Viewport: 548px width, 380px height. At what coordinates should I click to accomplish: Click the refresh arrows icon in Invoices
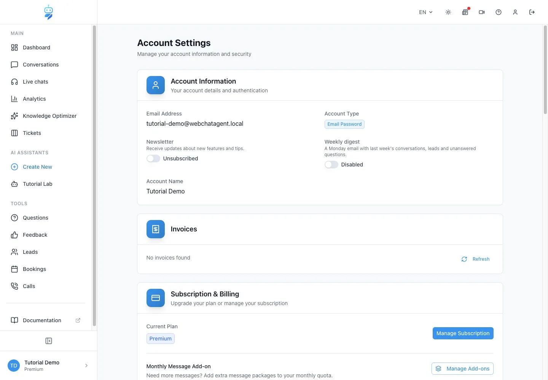464,259
